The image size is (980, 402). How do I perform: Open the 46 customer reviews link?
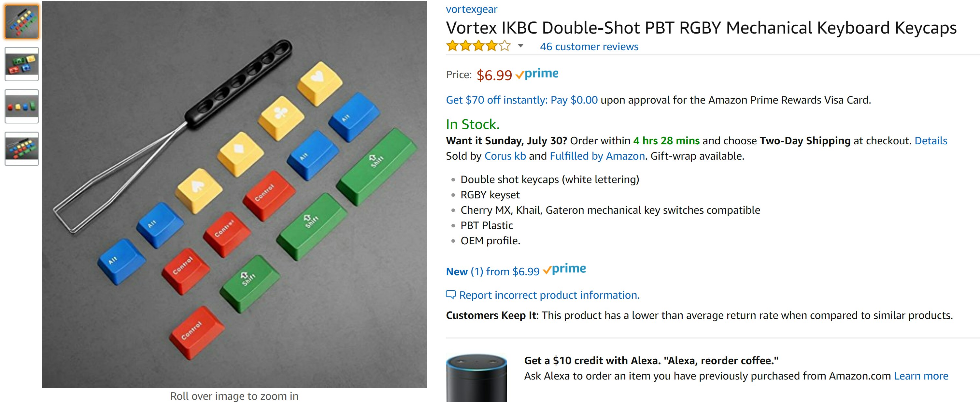tap(589, 47)
